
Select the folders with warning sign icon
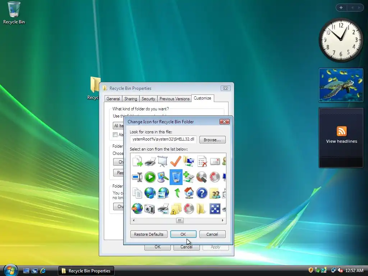tap(176, 209)
